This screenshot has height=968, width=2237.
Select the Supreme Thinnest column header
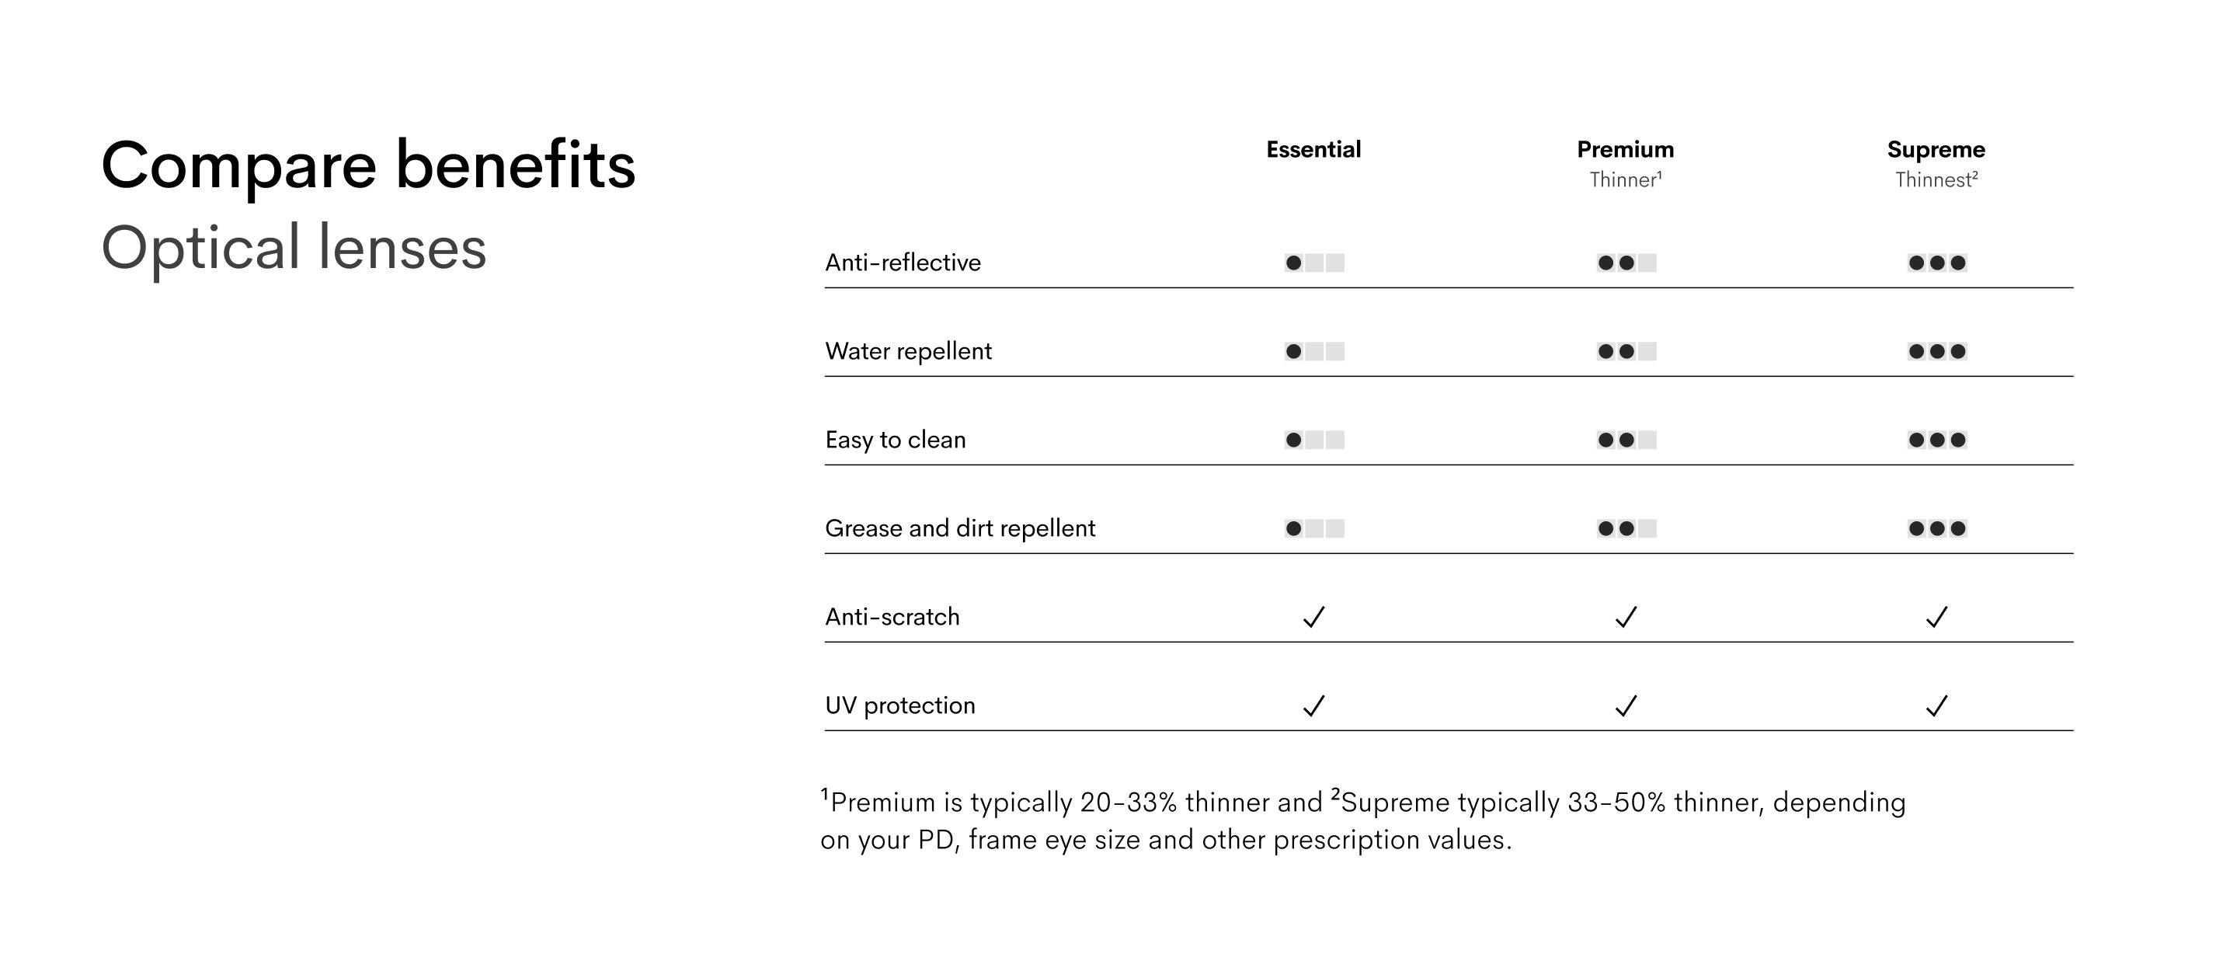pos(1936,162)
